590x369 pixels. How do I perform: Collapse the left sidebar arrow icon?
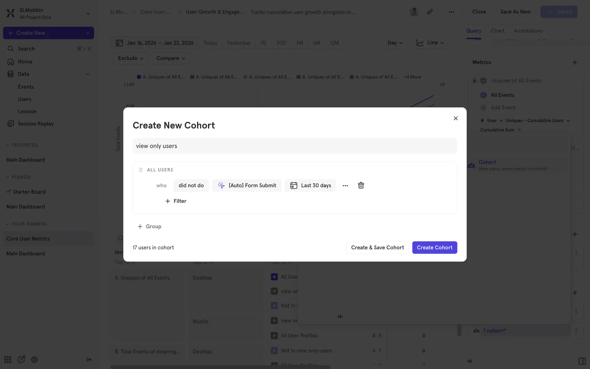(89, 359)
